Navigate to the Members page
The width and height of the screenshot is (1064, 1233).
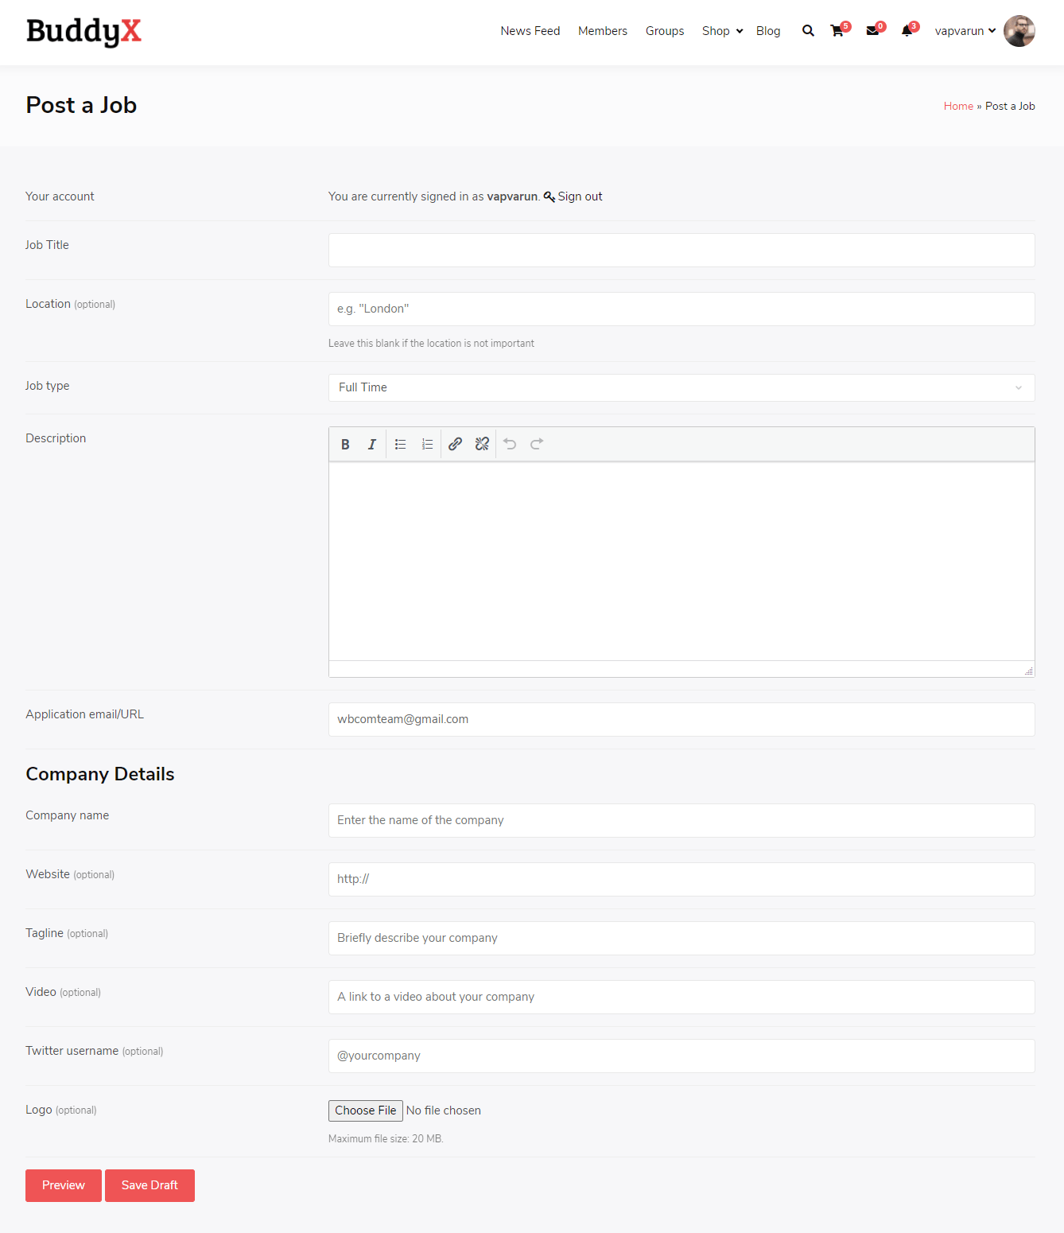602,31
